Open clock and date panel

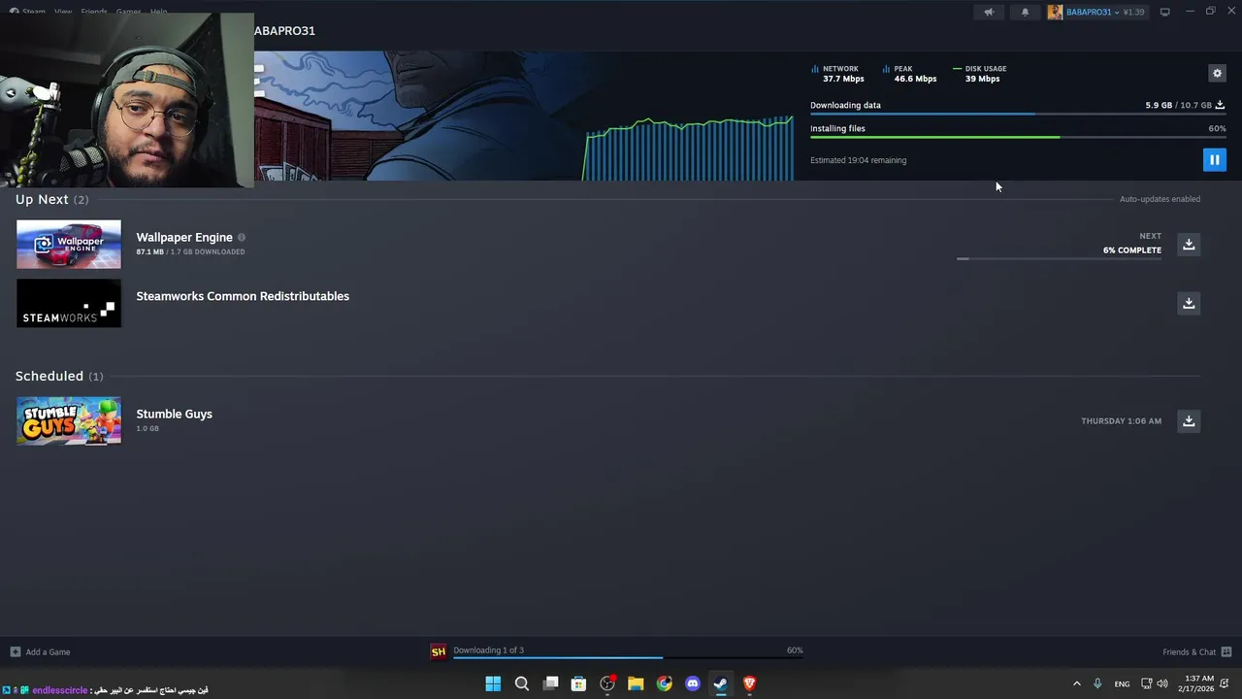pyautogui.click(x=1195, y=684)
